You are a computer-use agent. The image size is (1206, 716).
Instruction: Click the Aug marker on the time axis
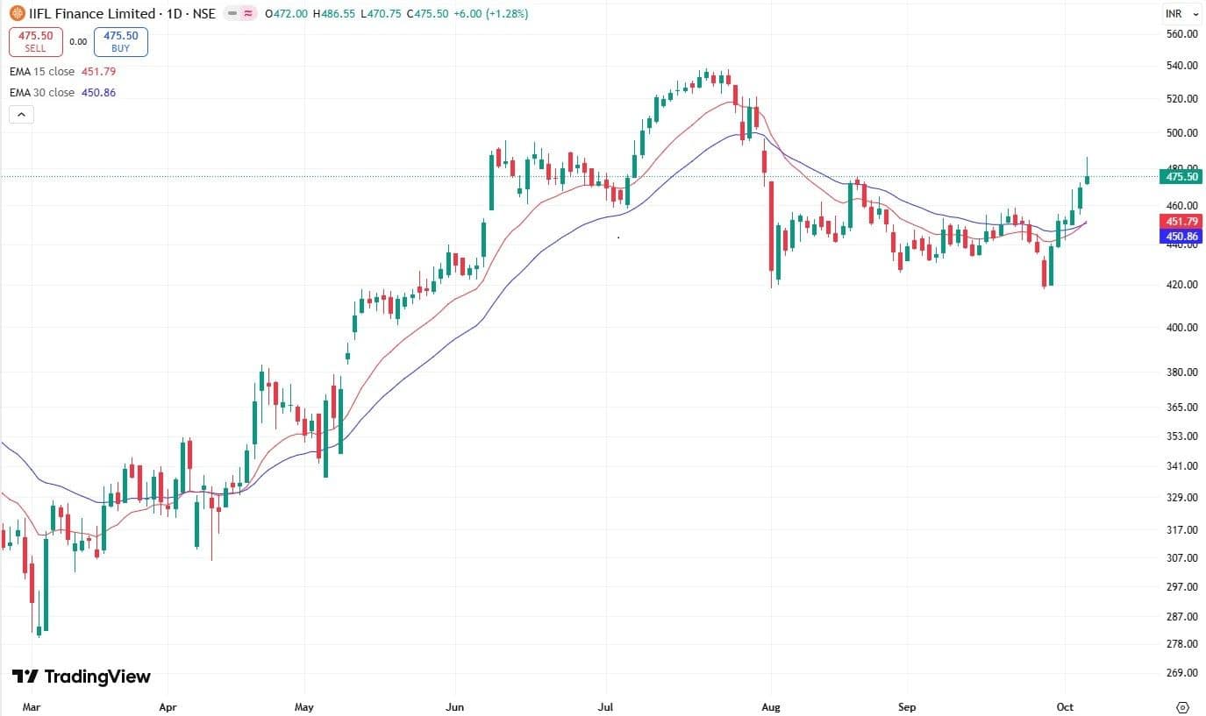tap(770, 706)
